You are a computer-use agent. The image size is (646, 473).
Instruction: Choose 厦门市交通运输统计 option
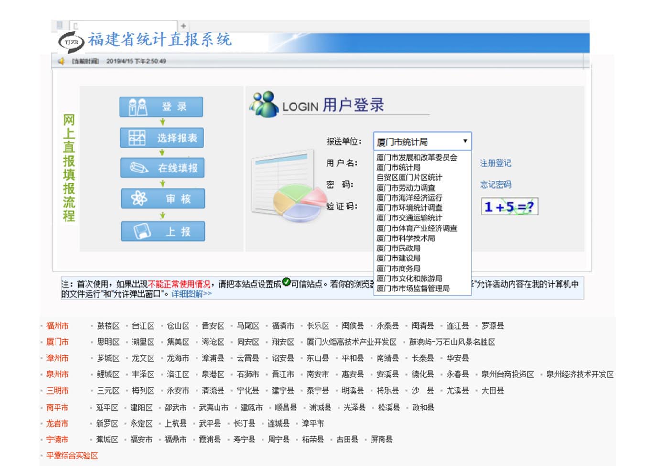(409, 218)
